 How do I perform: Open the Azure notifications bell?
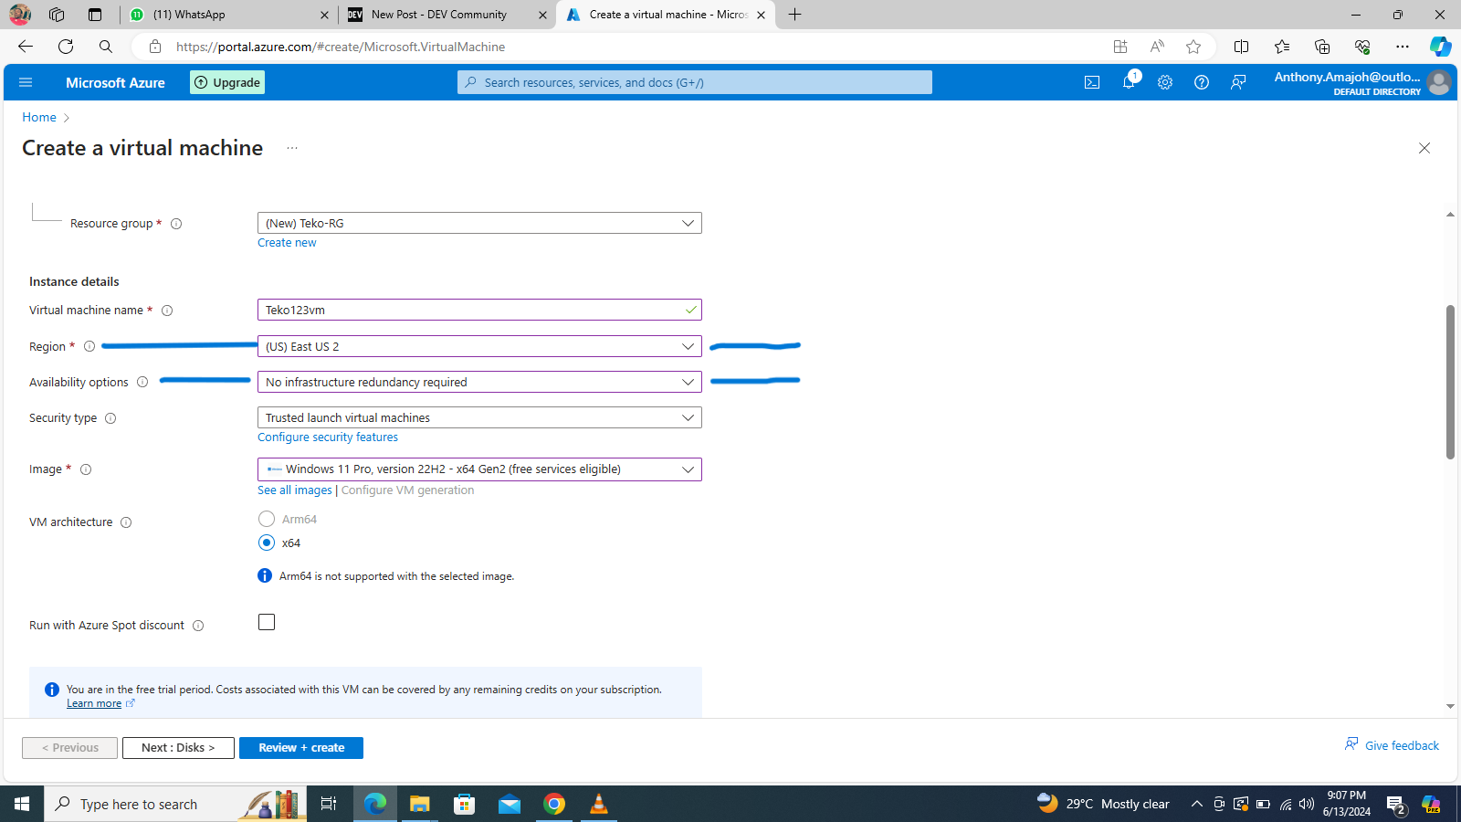(x=1129, y=82)
